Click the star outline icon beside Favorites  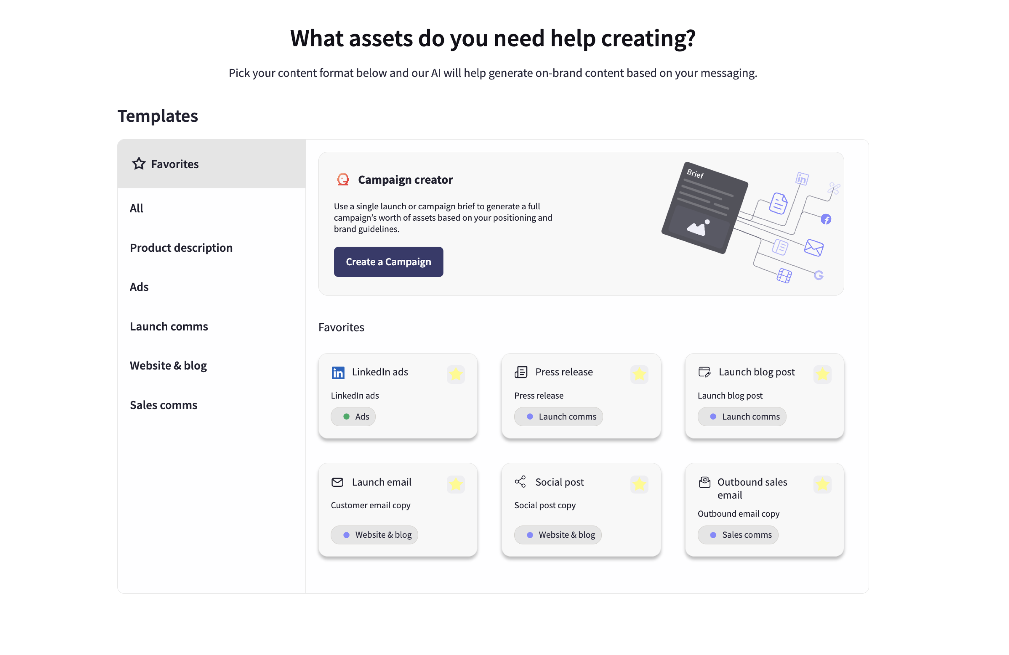(x=139, y=164)
